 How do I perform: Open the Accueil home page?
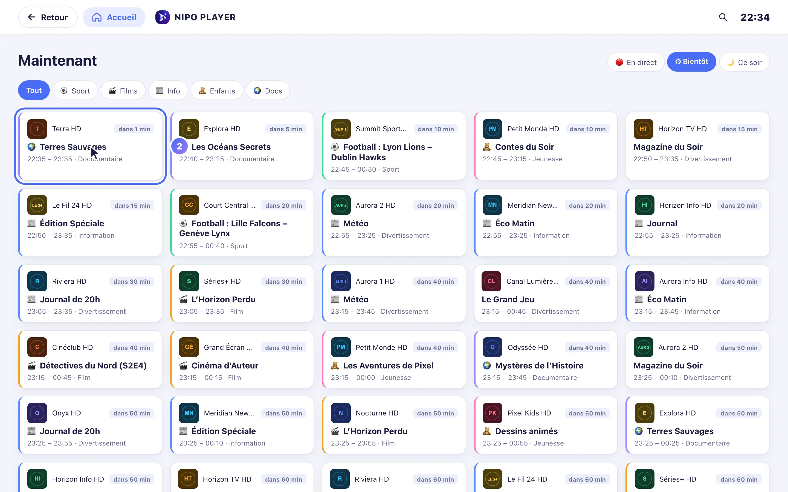(x=114, y=17)
